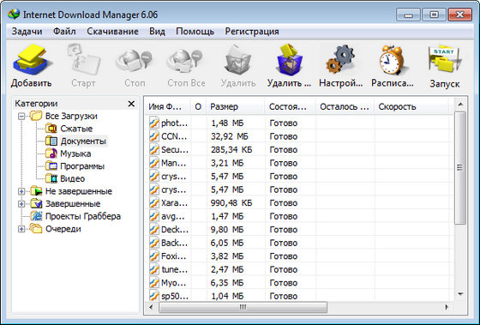Click the Запуск start queue icon
The image size is (480, 325).
tap(445, 60)
